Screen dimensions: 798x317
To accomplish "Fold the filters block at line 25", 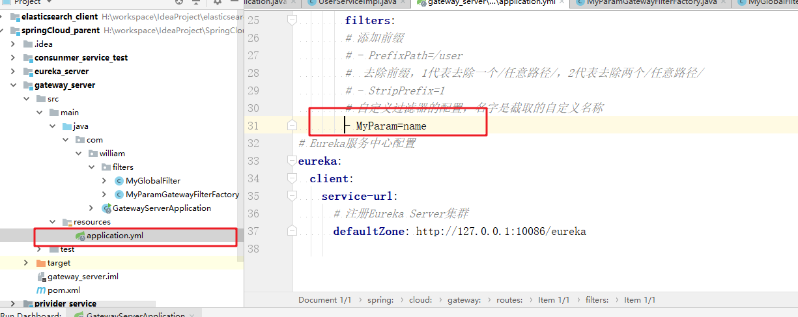I will (292, 20).
